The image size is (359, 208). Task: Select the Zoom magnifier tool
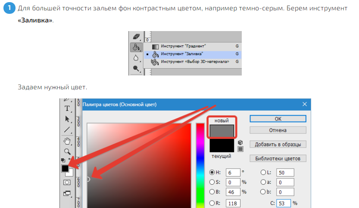67,151
